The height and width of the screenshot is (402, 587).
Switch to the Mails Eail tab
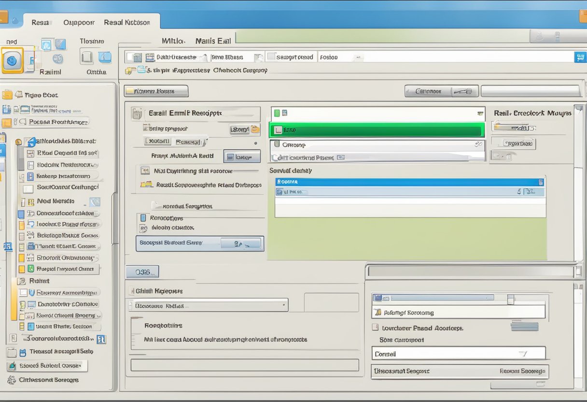pos(213,41)
